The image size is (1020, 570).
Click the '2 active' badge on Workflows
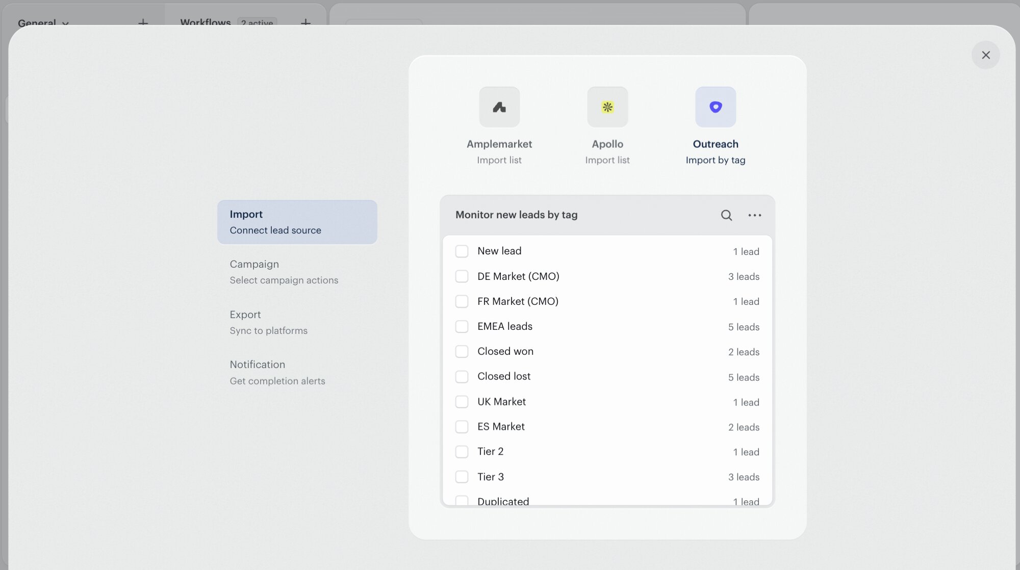(x=257, y=22)
